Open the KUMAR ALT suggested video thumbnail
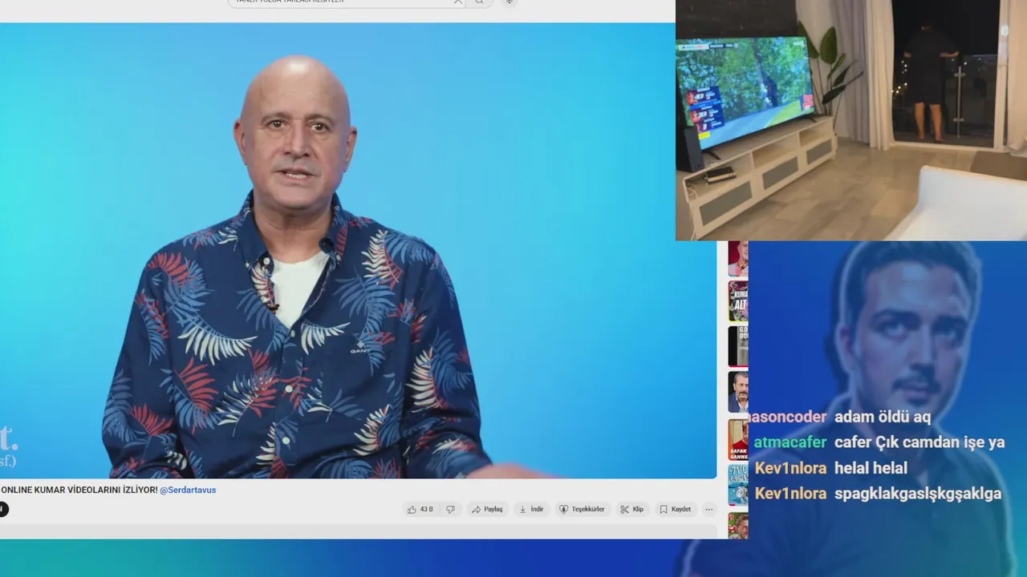 pyautogui.click(x=738, y=301)
